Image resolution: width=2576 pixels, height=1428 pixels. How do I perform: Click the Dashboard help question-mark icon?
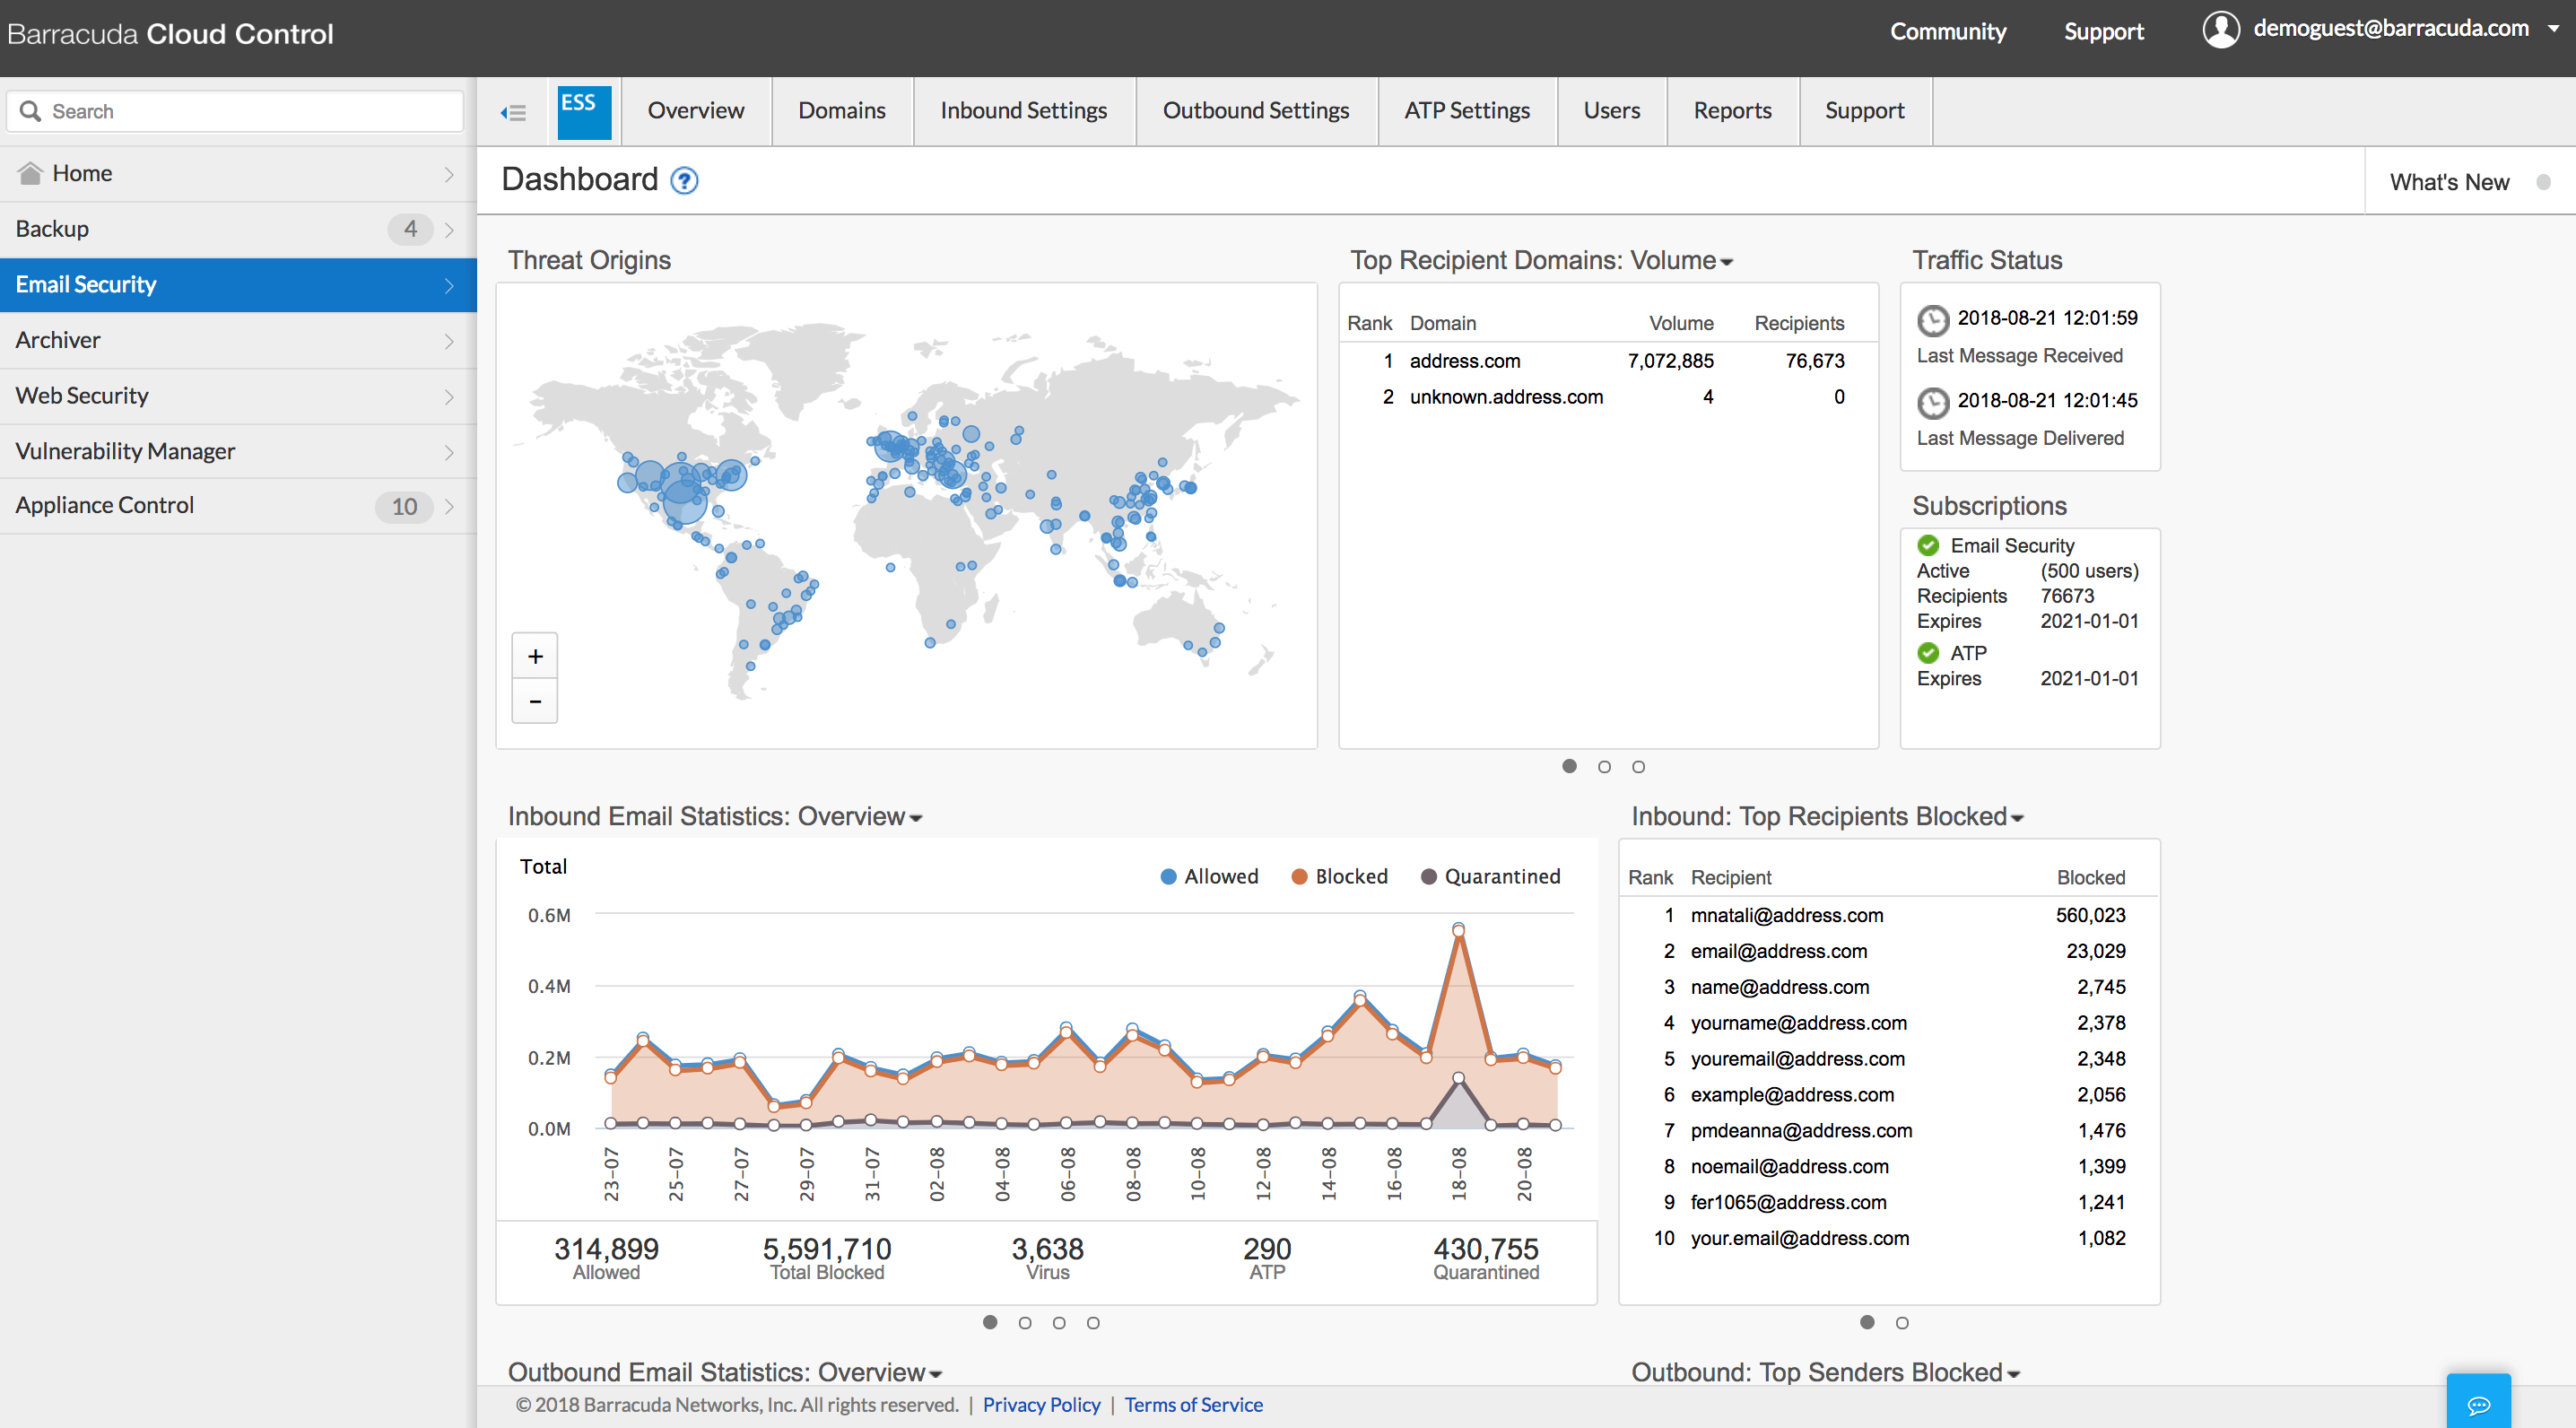point(684,181)
